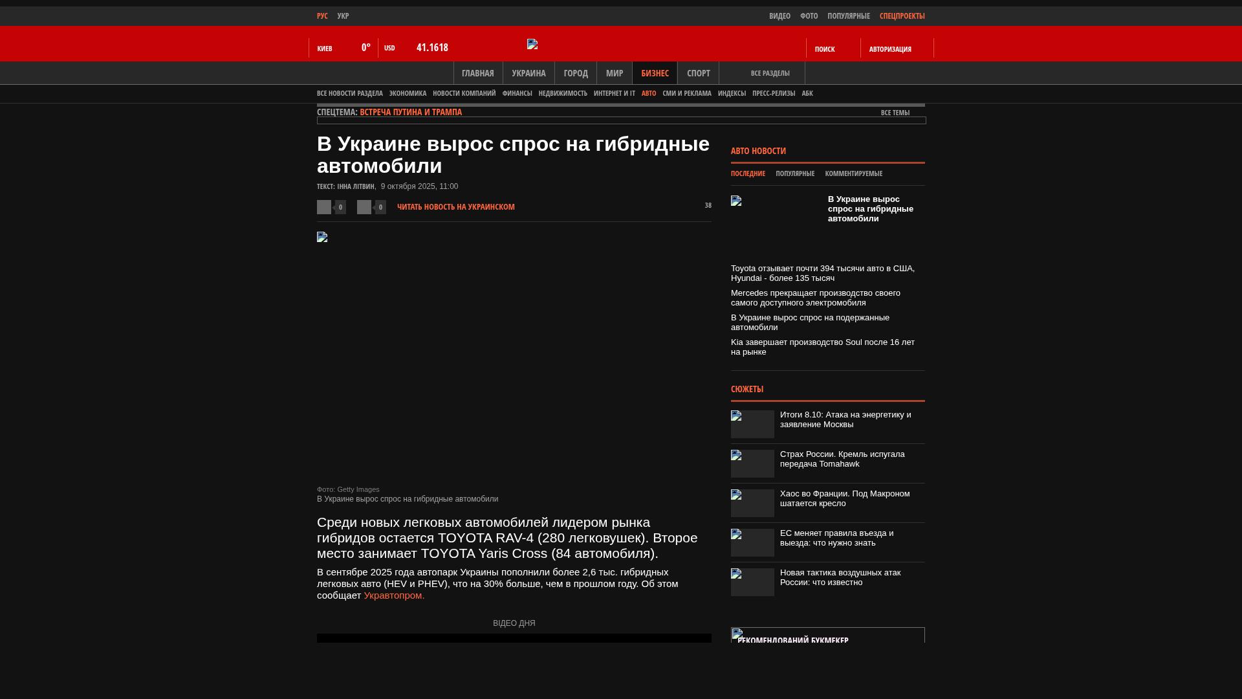Click thumbnail beside 'Хаос во Франции' story
Screen dimensions: 1242x699
[x=752, y=503]
